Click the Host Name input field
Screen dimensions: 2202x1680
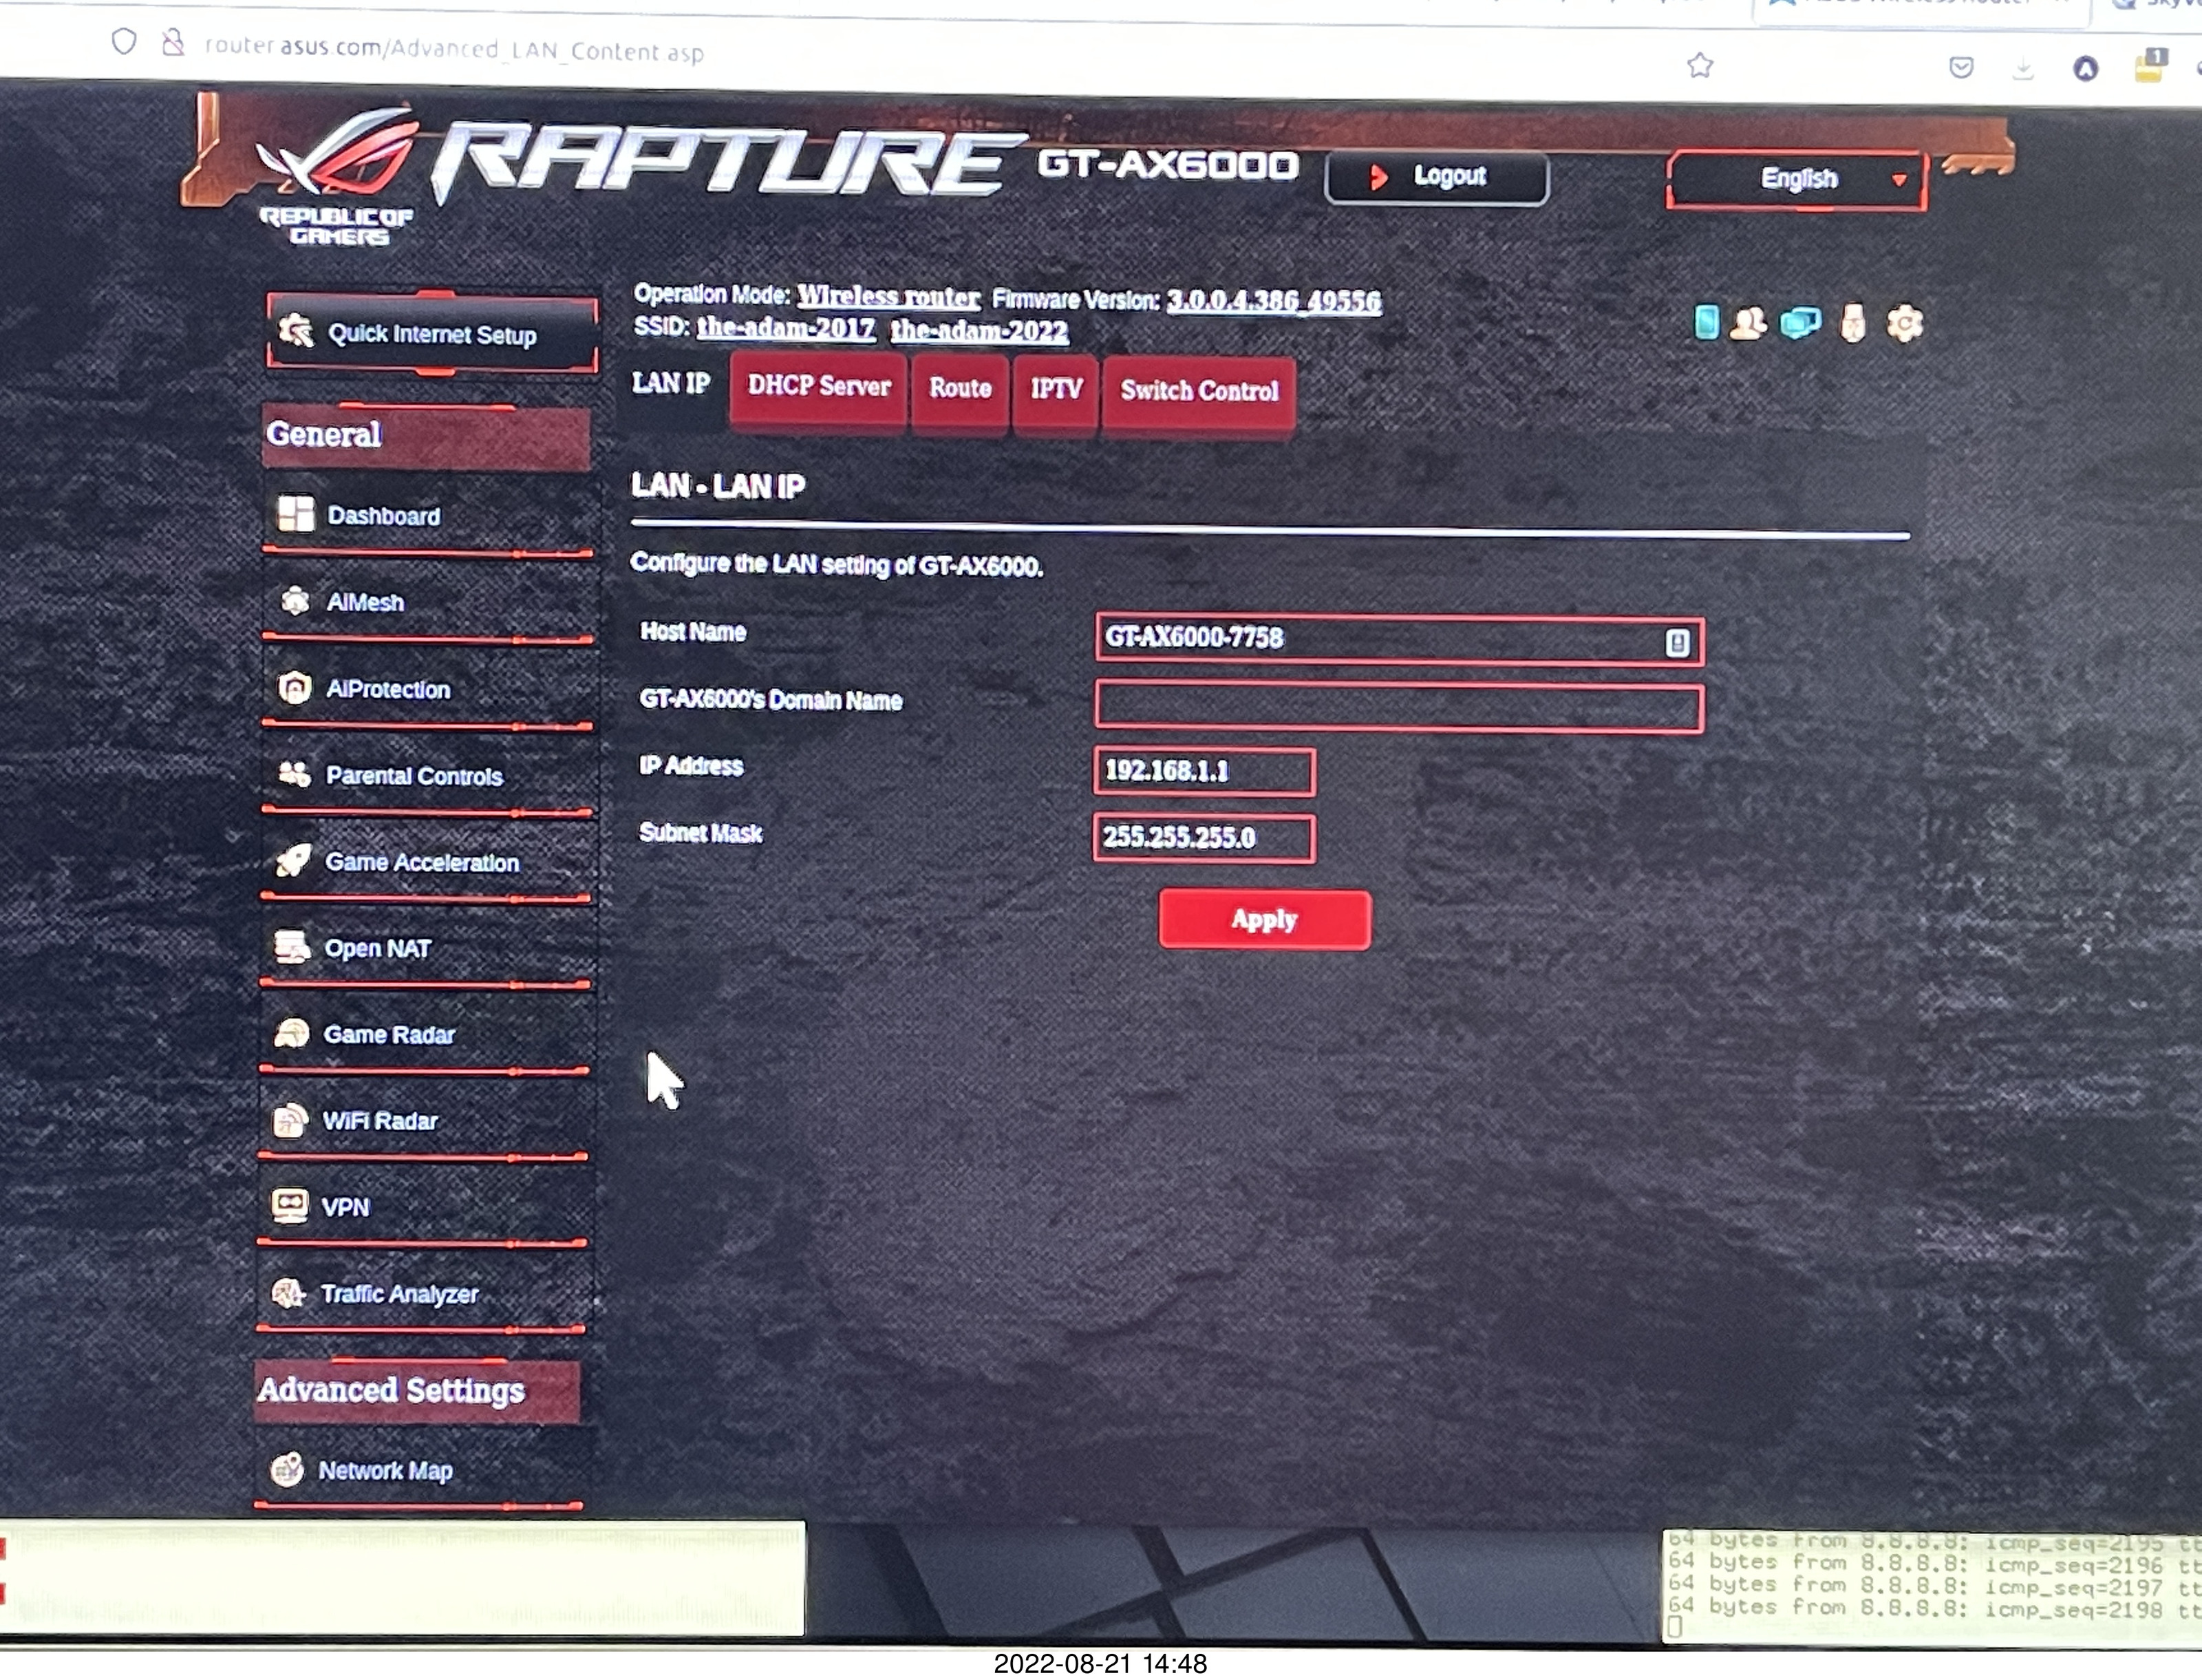[1400, 639]
